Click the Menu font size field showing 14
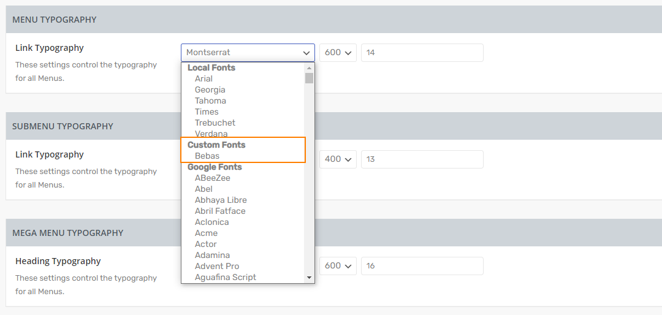662x315 pixels. point(422,53)
